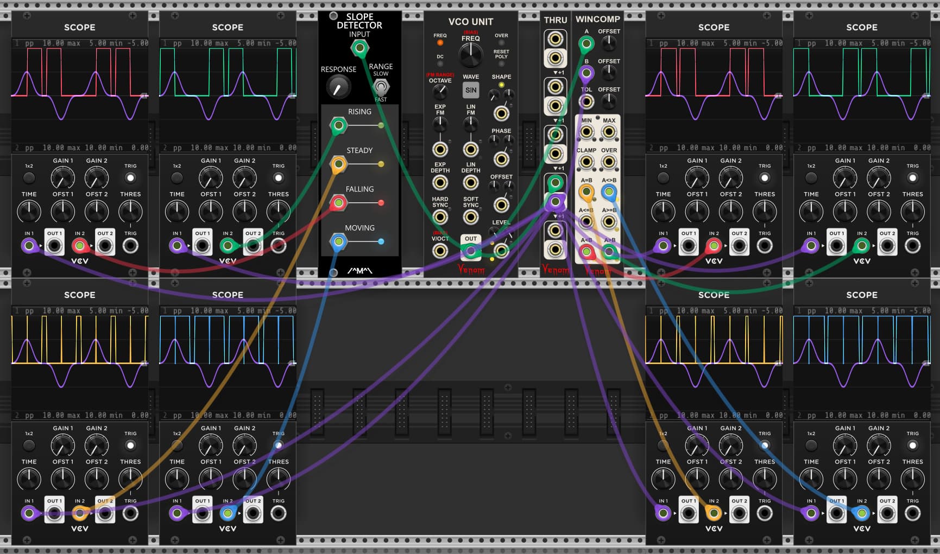Click the B OFFSET knob on WinComp

609,73
